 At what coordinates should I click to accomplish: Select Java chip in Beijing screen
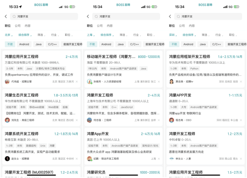(x=38, y=44)
